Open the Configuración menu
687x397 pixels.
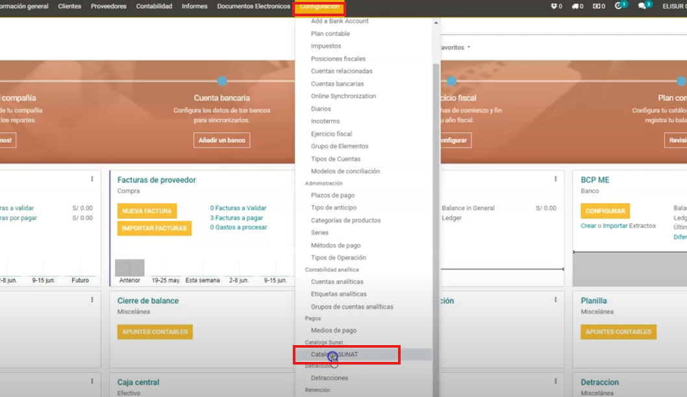(319, 6)
